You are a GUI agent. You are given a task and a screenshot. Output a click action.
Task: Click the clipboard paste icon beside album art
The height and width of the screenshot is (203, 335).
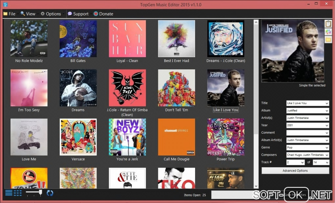pyautogui.click(x=328, y=24)
